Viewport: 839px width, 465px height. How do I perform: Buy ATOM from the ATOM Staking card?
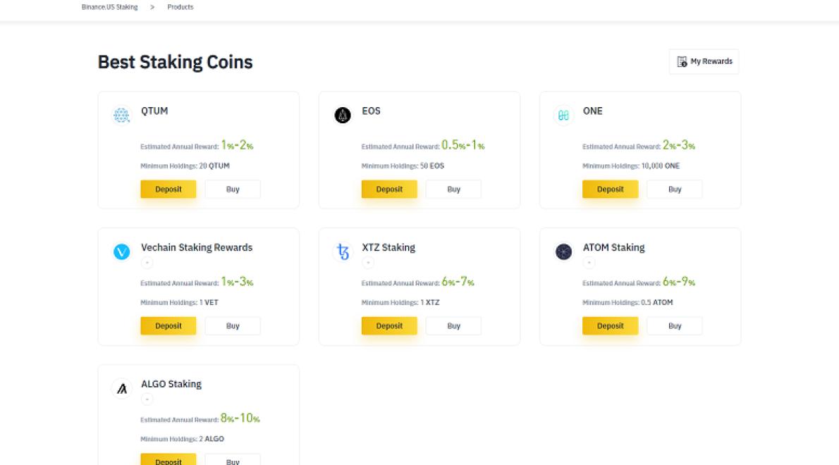pyautogui.click(x=674, y=325)
